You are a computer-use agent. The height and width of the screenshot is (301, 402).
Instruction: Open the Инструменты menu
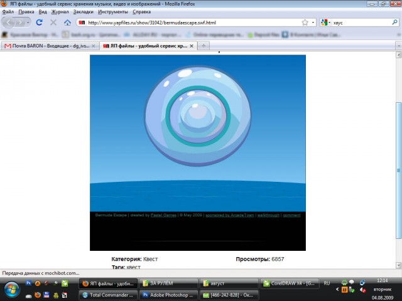pos(113,12)
